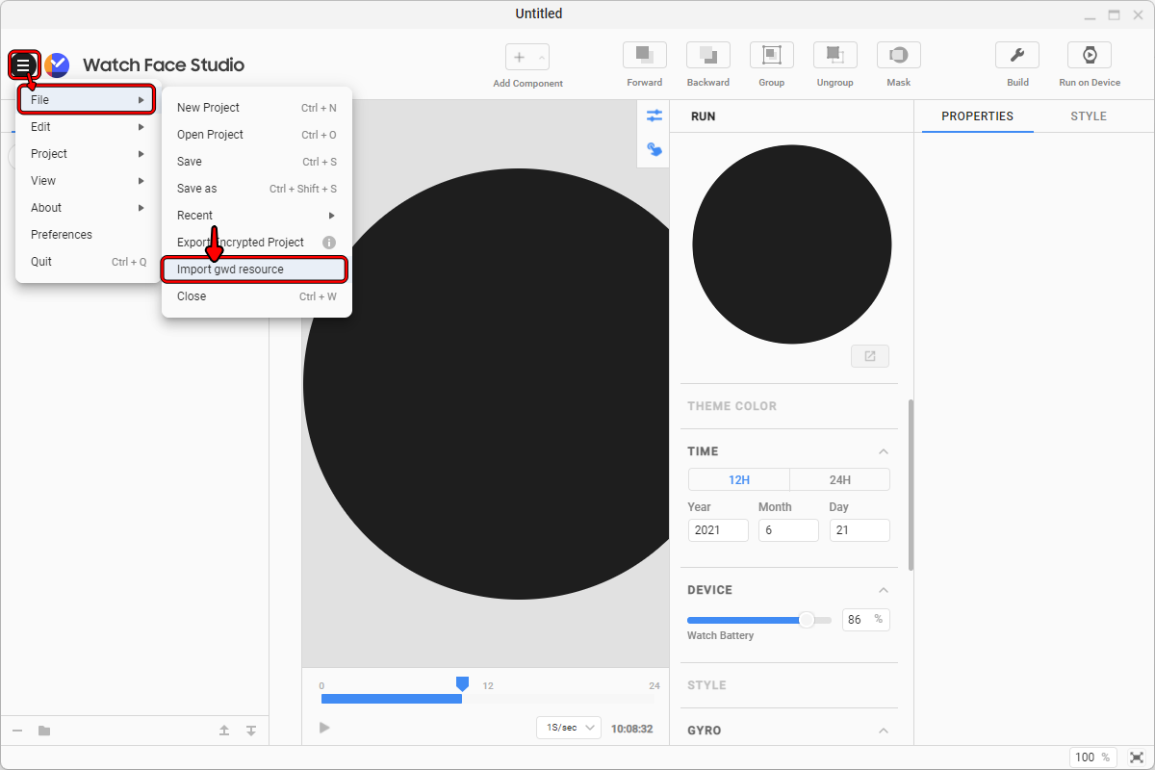
Task: Select Save as option
Action: tap(257, 189)
